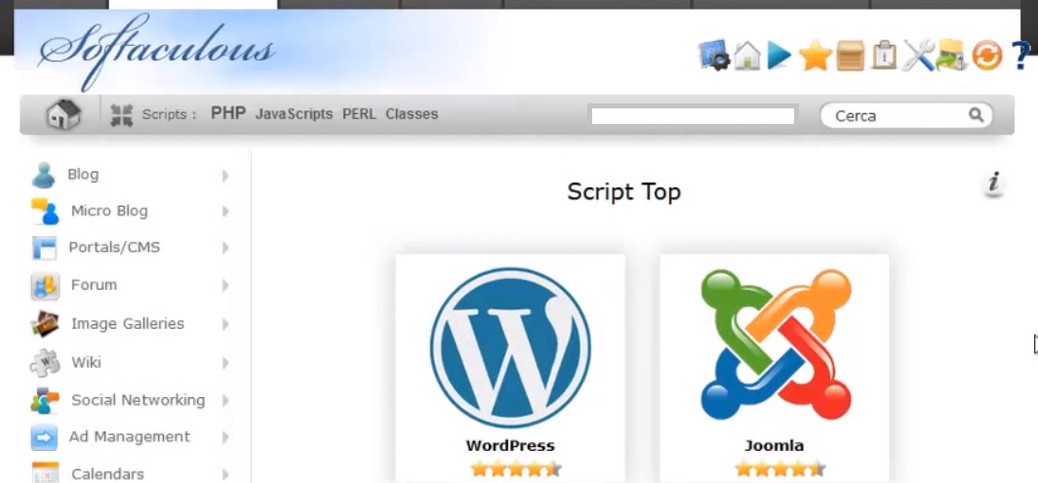Click the four-arrows icon beside Scripts label
Image resolution: width=1038 pixels, height=483 pixels.
click(x=121, y=115)
